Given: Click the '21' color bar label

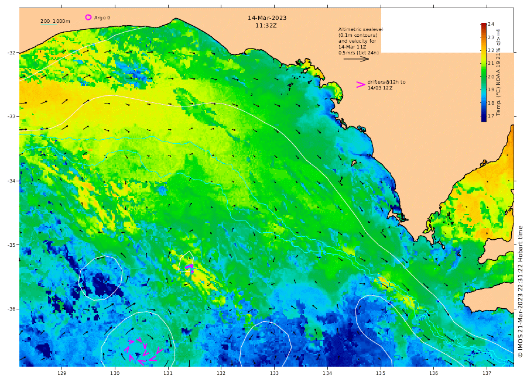Looking at the screenshot, I should point(491,63).
